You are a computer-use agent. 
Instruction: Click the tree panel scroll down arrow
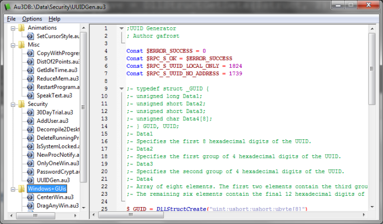(x=84, y=208)
